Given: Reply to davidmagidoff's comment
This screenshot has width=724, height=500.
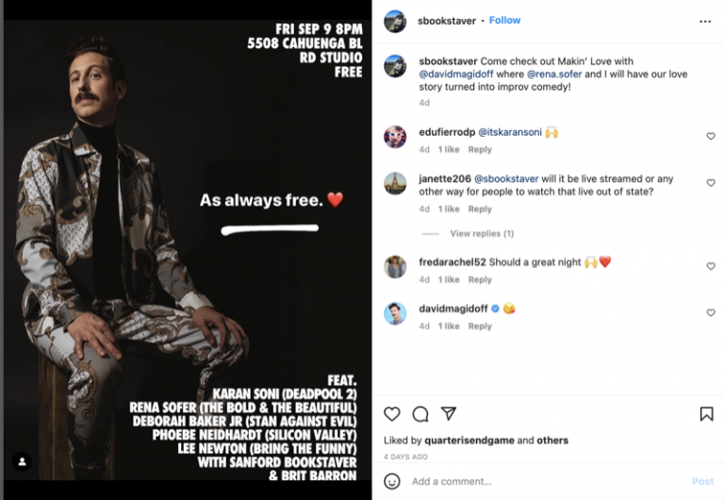Looking at the screenshot, I should tap(480, 326).
